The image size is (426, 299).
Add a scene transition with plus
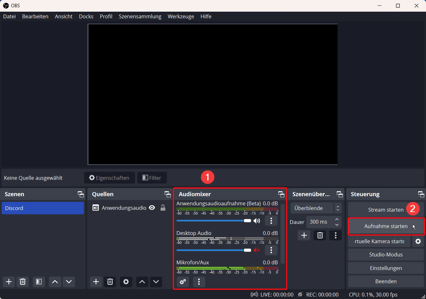tap(304, 235)
